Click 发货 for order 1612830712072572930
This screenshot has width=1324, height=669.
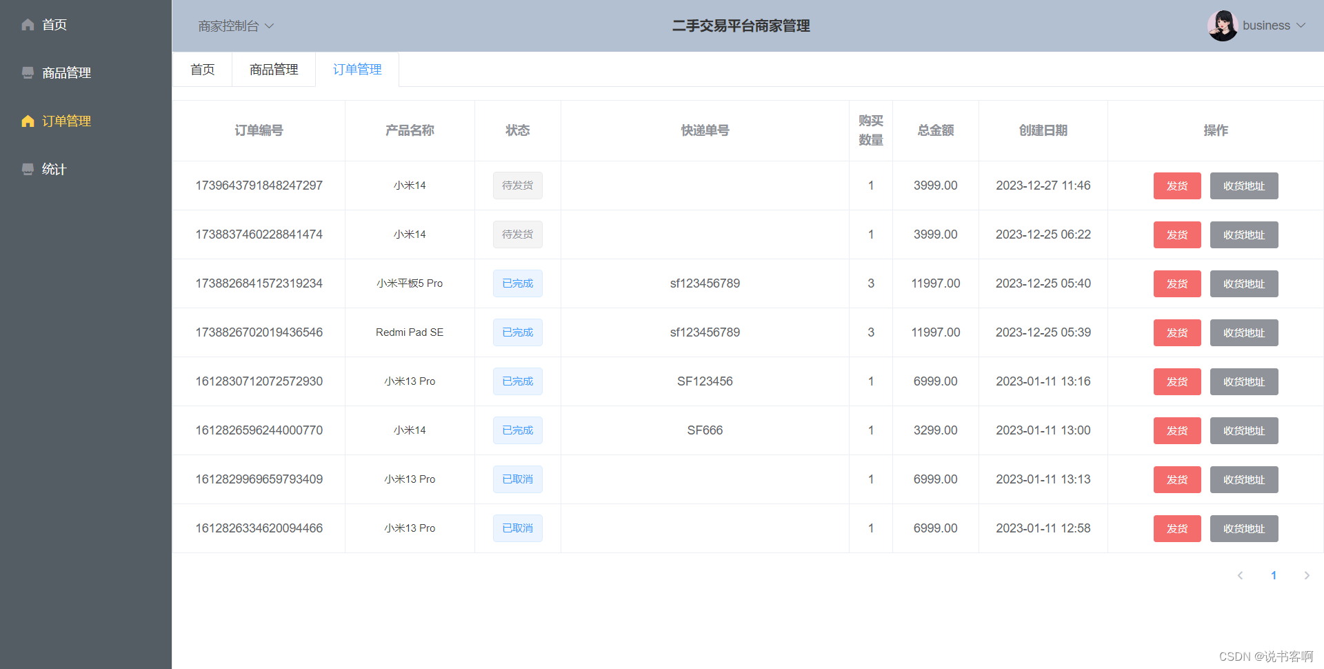[x=1177, y=381]
